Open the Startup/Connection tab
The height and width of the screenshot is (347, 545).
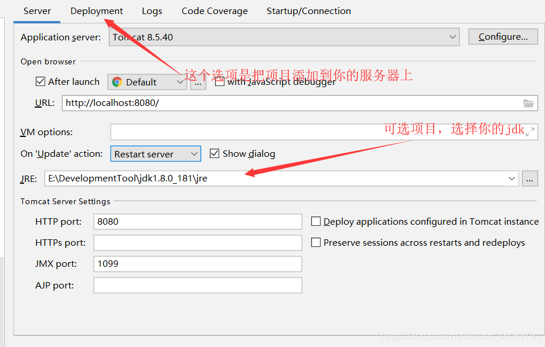click(309, 11)
